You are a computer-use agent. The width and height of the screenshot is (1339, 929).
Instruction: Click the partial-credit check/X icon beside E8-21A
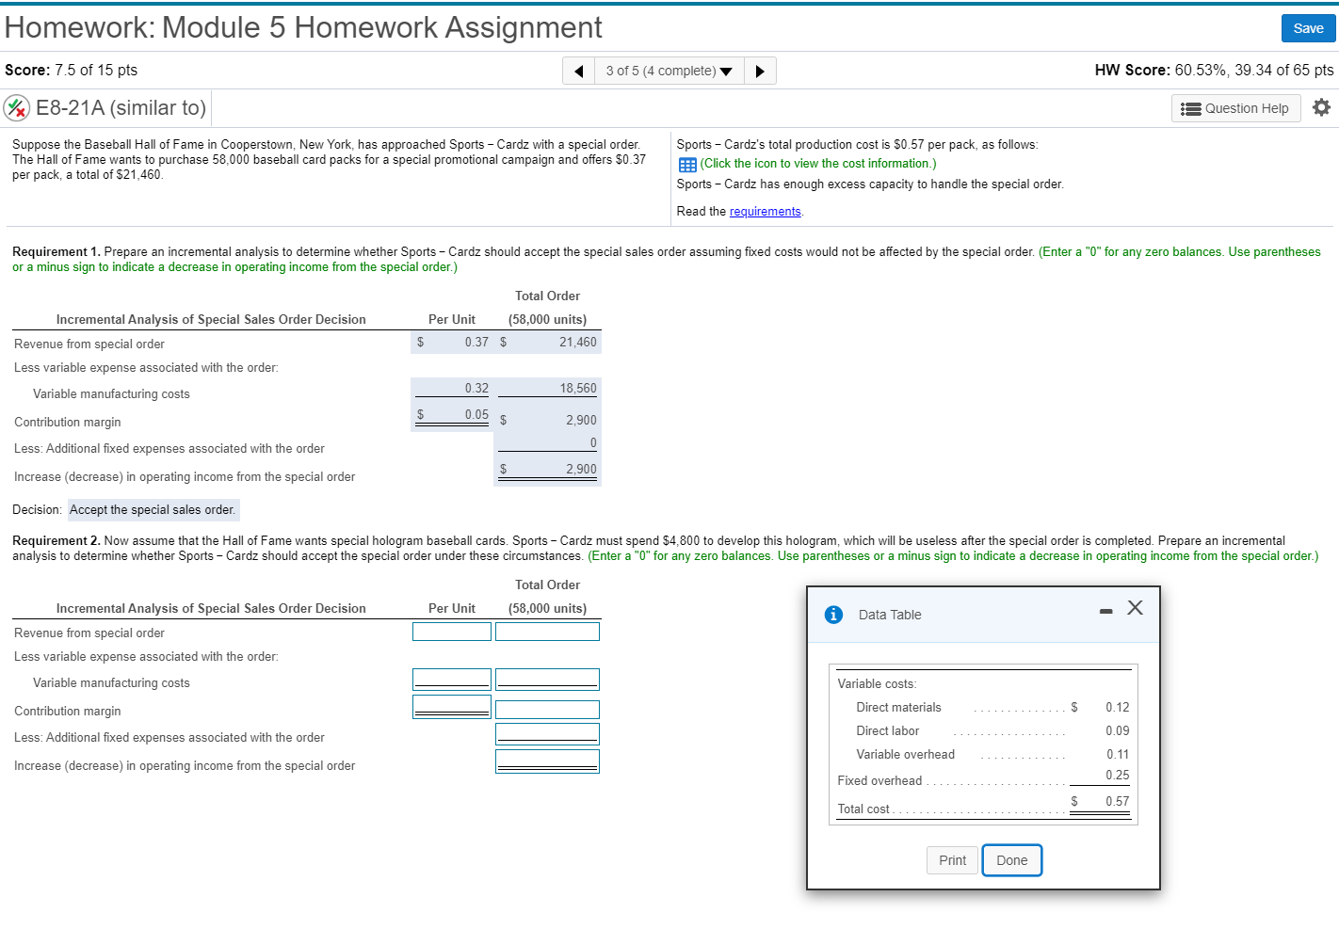pos(17,107)
